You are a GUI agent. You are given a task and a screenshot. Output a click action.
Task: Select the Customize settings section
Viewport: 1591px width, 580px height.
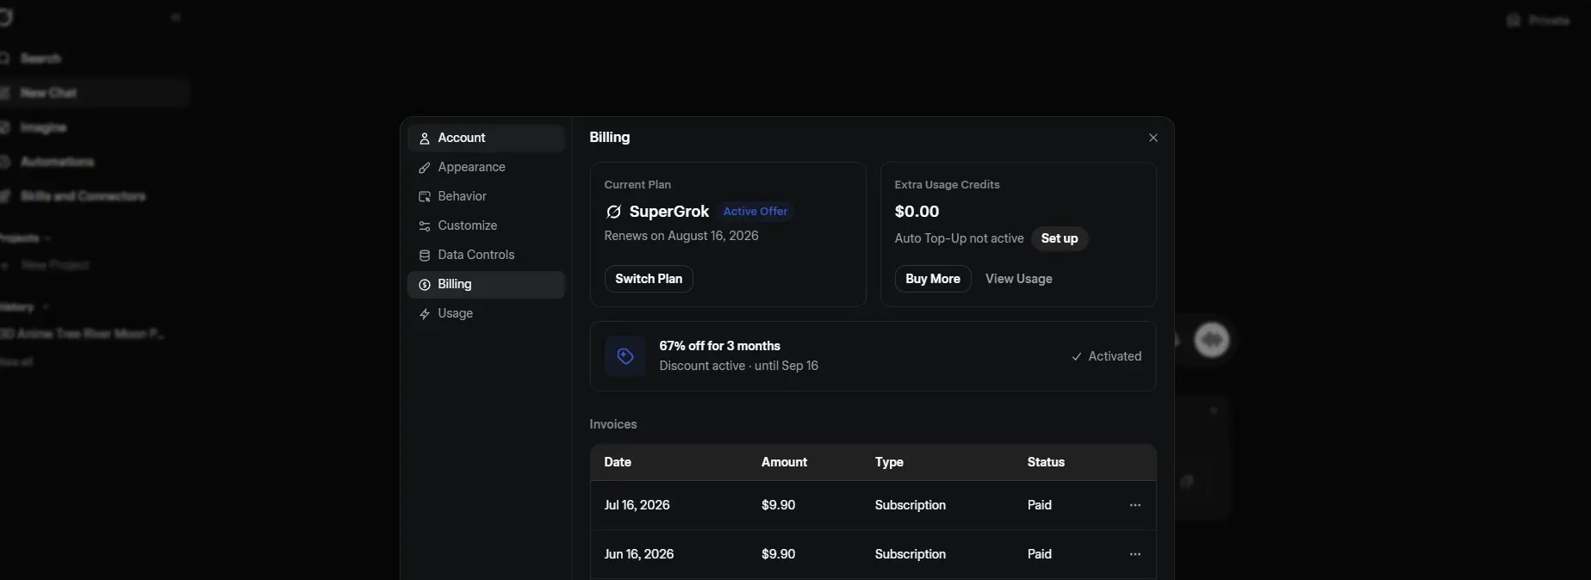tap(486, 225)
